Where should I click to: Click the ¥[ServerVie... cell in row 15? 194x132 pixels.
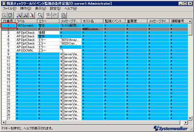(70, 76)
